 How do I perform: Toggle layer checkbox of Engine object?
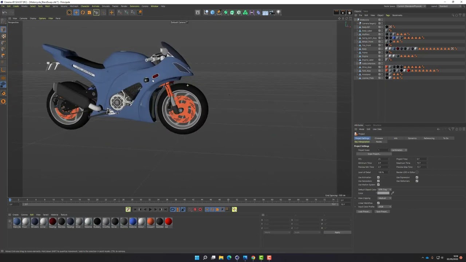point(379,56)
